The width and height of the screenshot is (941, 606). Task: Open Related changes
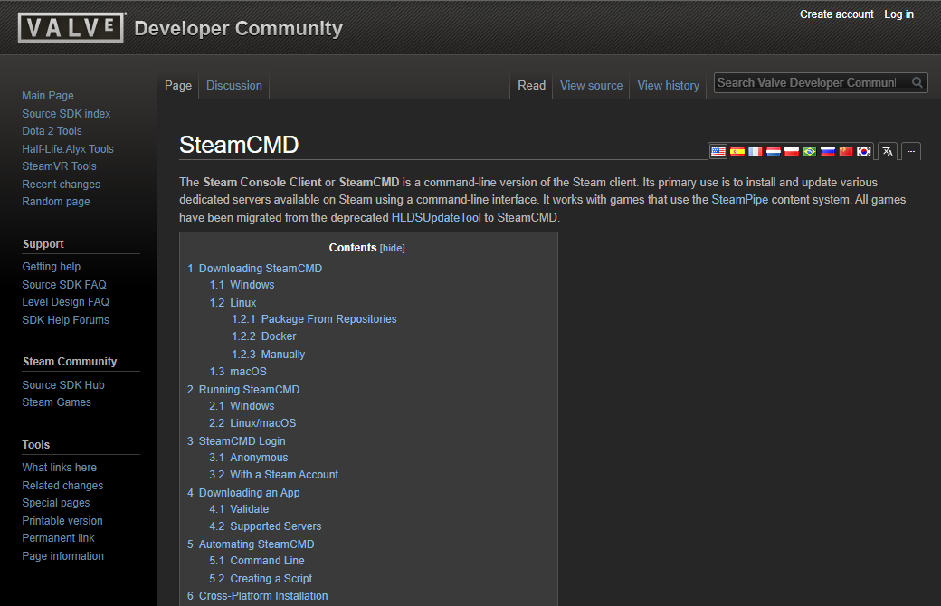pyautogui.click(x=62, y=486)
